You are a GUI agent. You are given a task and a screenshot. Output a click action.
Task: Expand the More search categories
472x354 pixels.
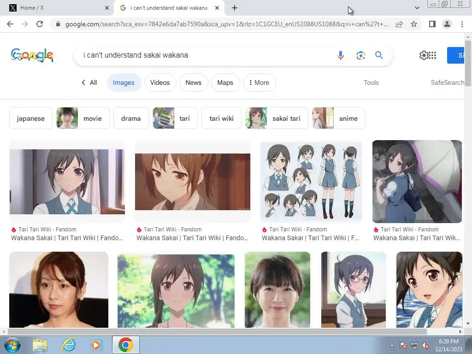tap(259, 83)
